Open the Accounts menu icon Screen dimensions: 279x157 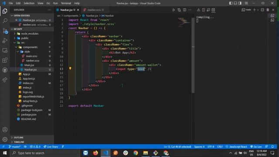(5, 130)
